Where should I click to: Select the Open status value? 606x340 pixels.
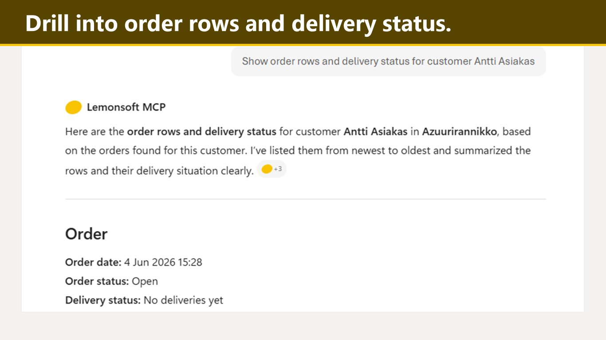point(145,281)
